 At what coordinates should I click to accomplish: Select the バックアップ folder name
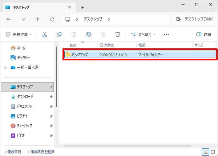pos(80,55)
